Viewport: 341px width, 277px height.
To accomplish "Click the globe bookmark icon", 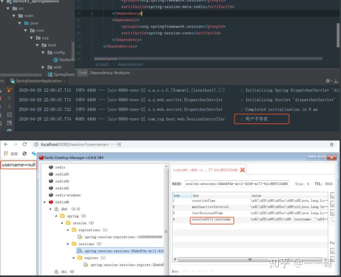I will coord(24,154).
